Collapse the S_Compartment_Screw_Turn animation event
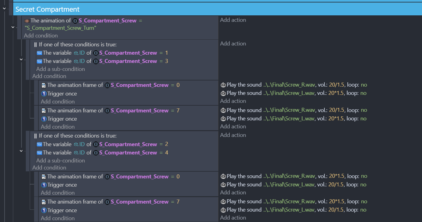 point(13,27)
